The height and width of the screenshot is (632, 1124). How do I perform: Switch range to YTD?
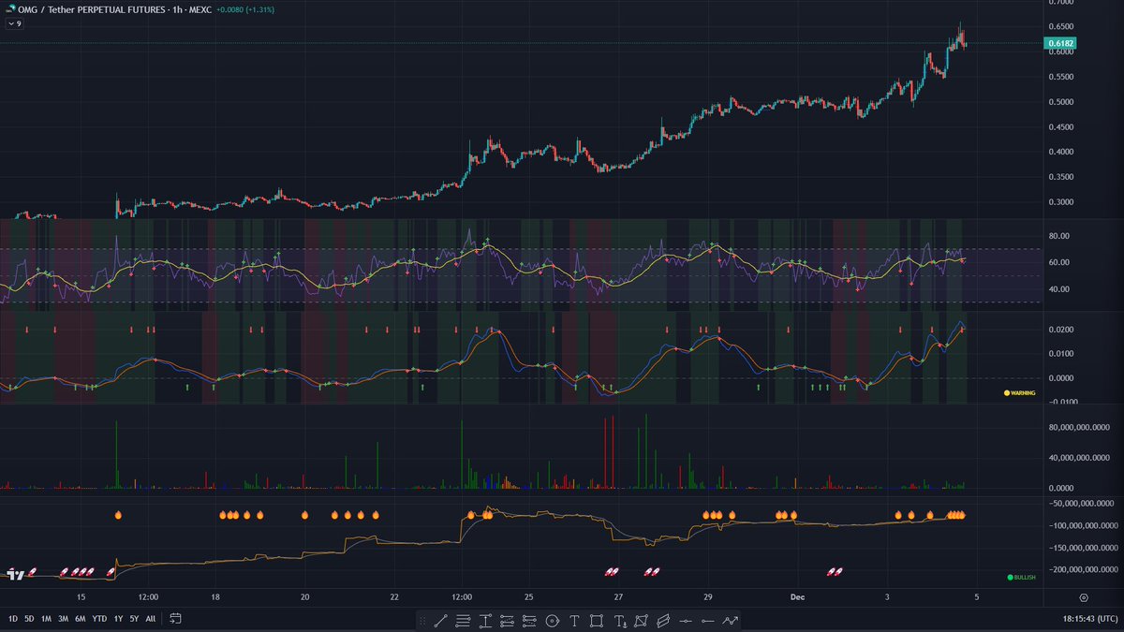point(100,619)
